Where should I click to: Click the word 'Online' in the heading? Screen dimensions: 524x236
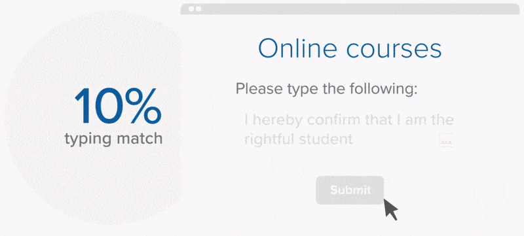pos(297,48)
